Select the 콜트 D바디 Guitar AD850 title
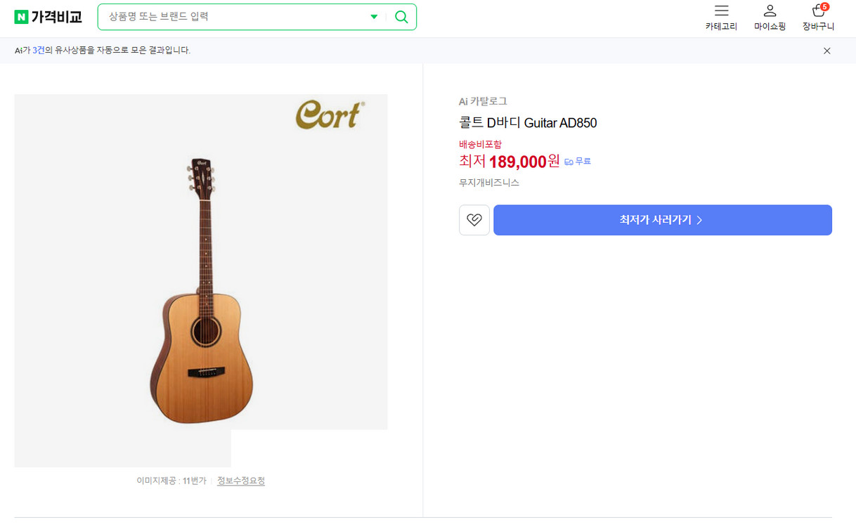Screen dimensions: 856x527 click(x=527, y=122)
